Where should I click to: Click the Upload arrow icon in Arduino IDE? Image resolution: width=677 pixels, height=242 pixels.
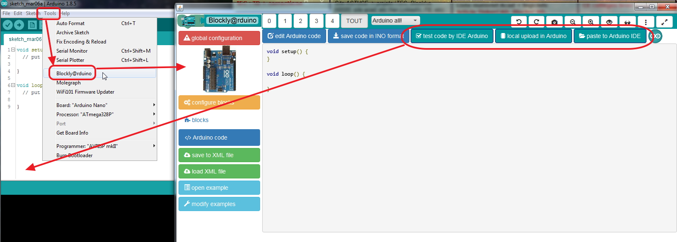pyautogui.click(x=19, y=25)
